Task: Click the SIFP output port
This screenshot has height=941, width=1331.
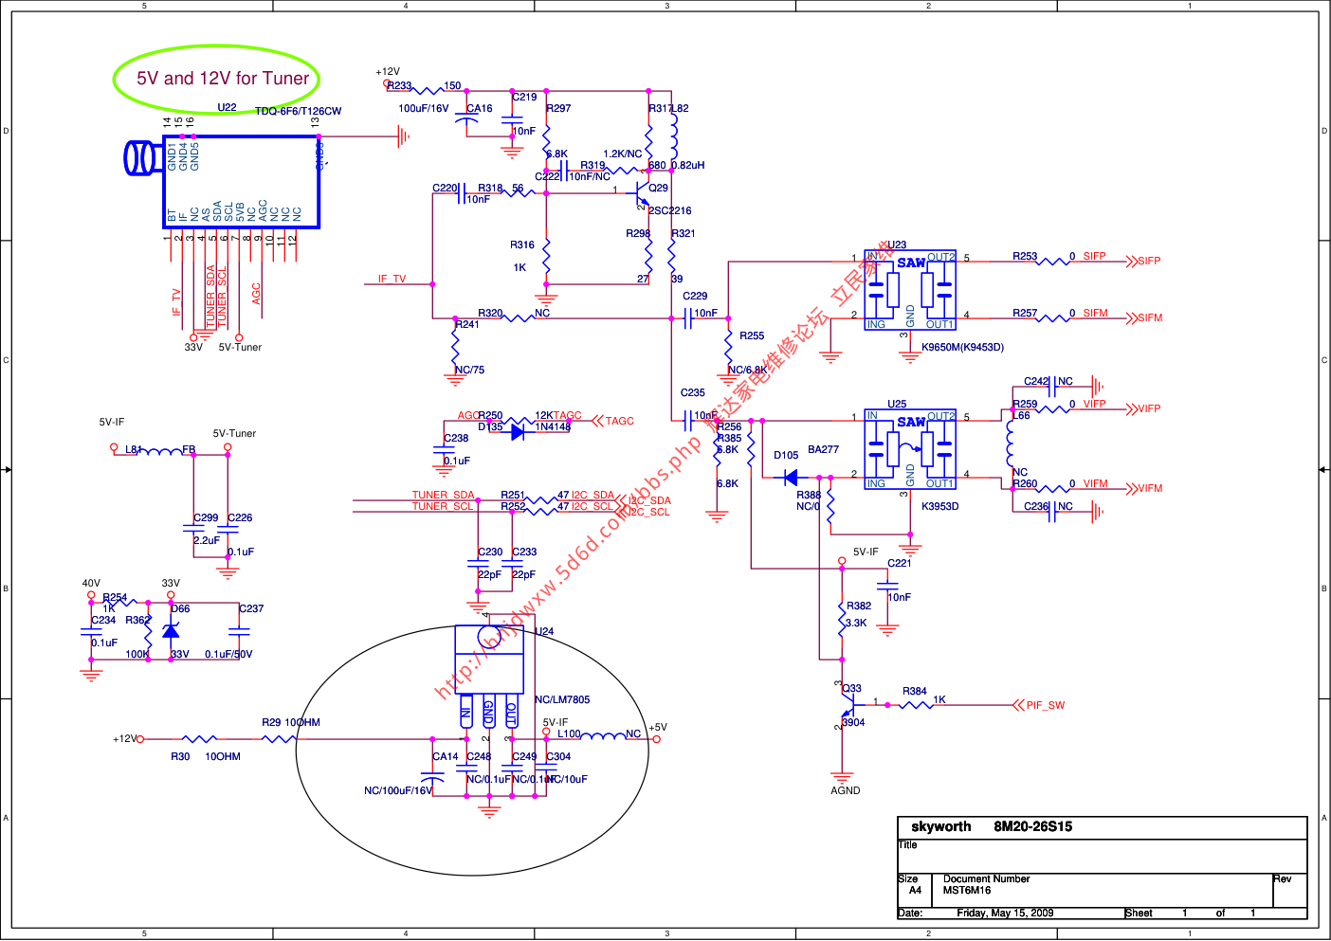Action: (1143, 262)
